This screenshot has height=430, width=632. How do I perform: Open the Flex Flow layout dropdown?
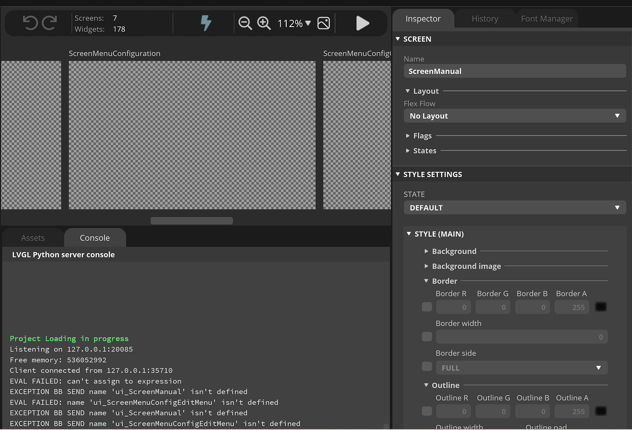coord(514,116)
